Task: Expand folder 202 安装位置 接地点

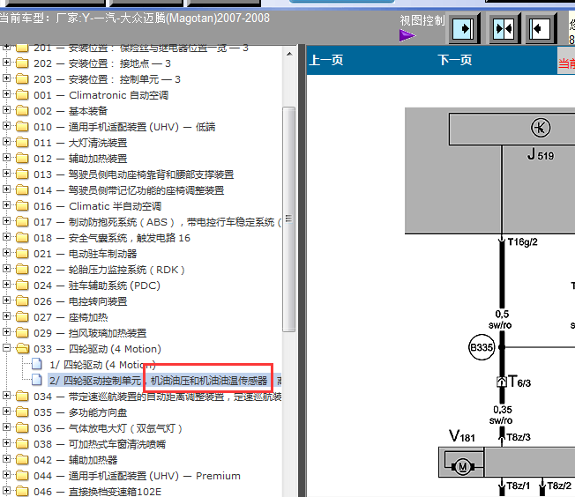Action: (x=6, y=63)
